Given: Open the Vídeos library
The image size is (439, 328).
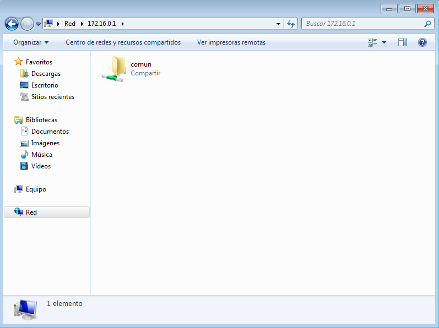Looking at the screenshot, I should [x=41, y=166].
